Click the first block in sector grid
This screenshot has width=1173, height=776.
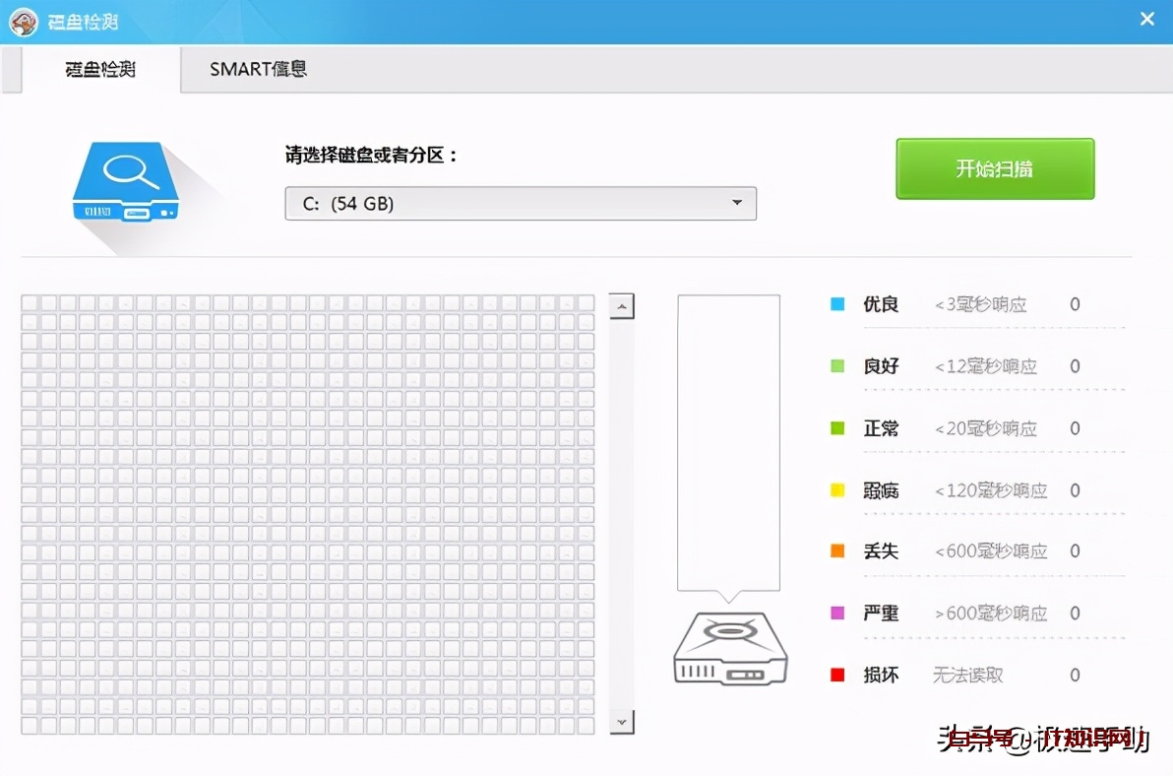(30, 302)
